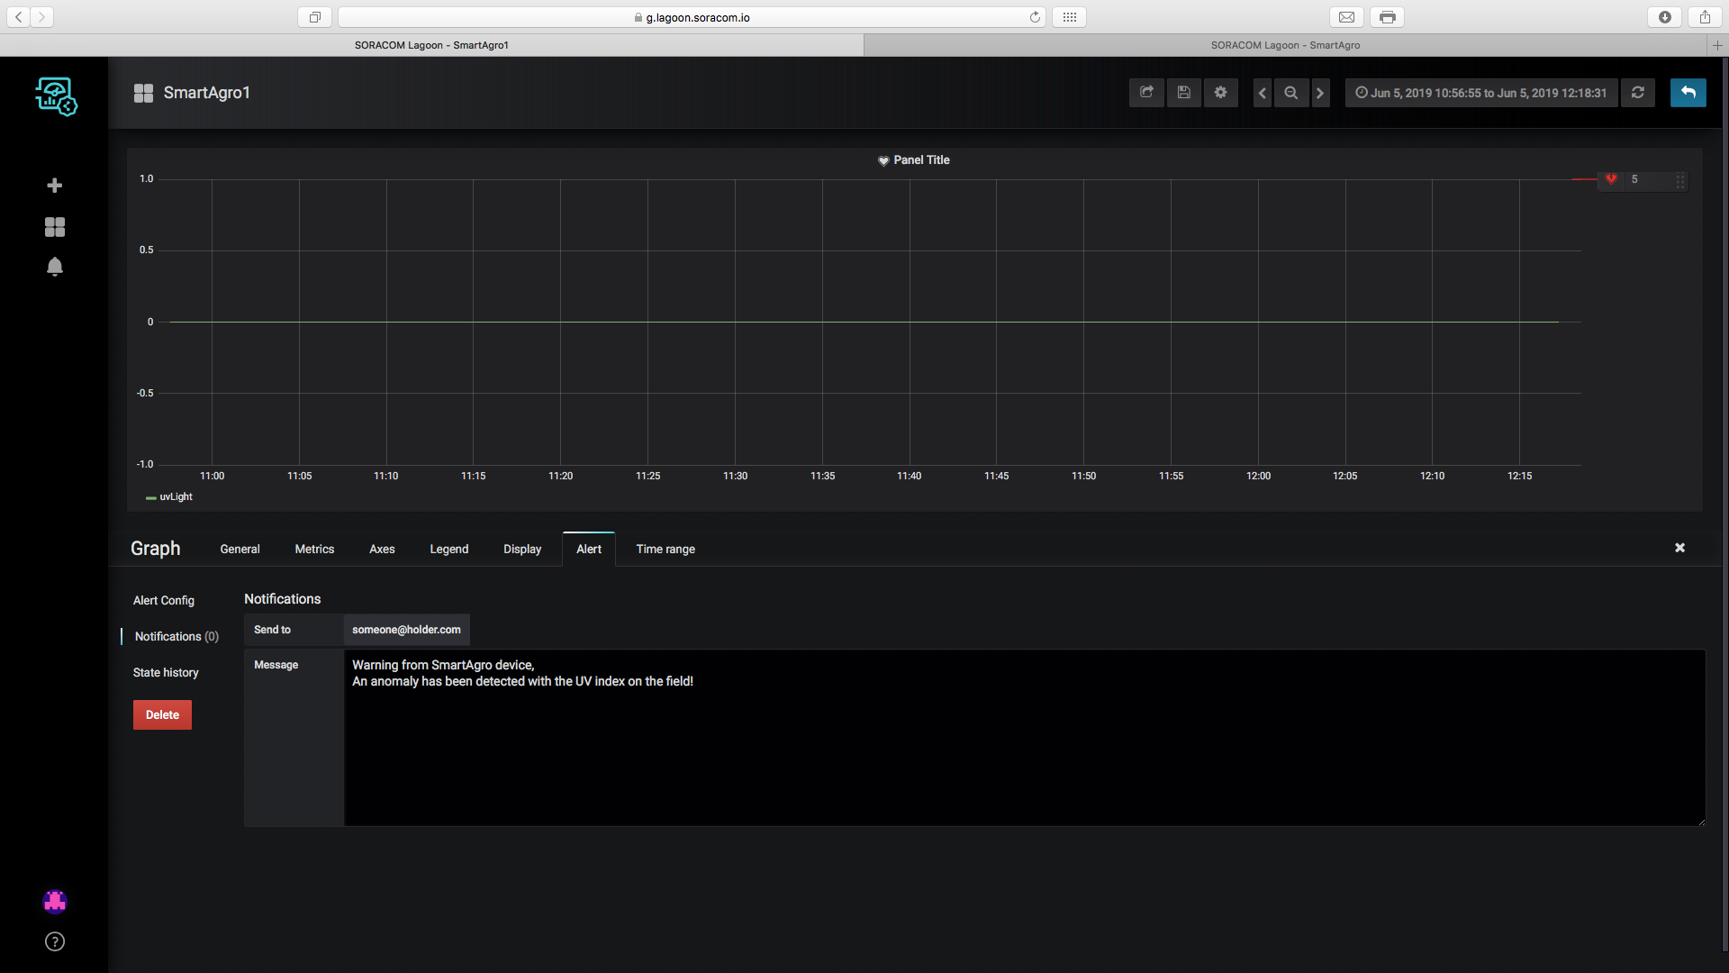This screenshot has width=1729, height=973.
Task: Zoom out the time range
Action: click(x=1291, y=93)
